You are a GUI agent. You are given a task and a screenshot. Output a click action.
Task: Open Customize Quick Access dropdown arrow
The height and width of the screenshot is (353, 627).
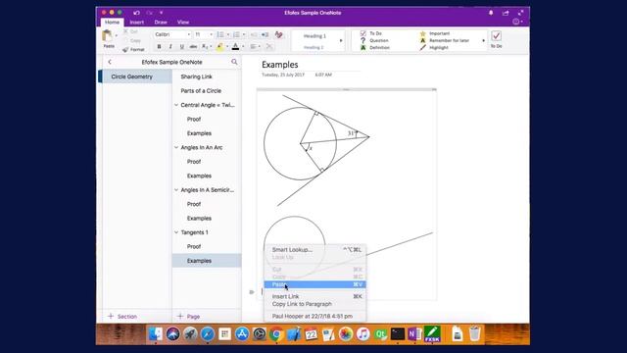click(x=161, y=13)
